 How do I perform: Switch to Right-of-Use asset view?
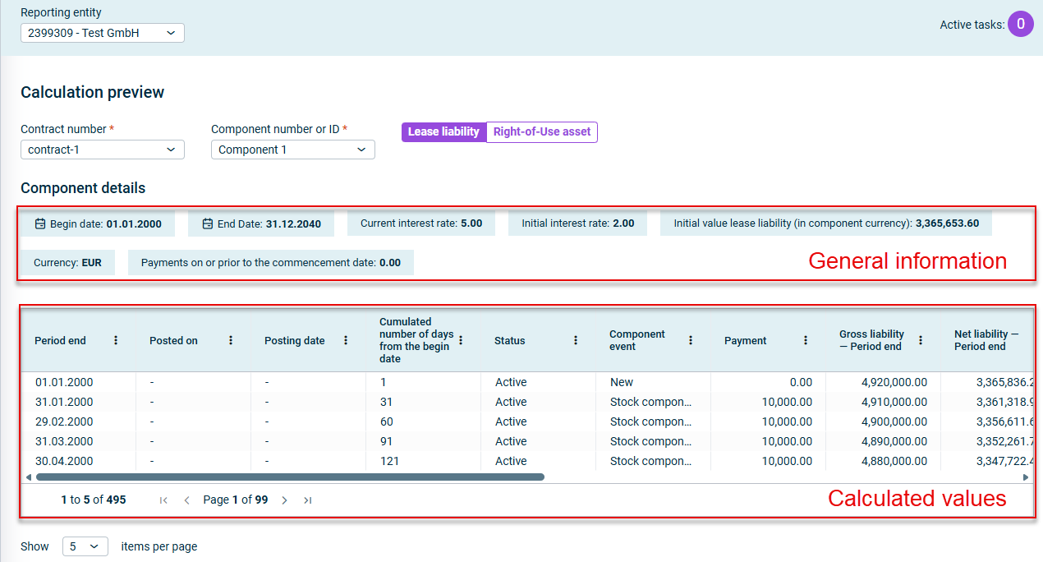point(542,131)
